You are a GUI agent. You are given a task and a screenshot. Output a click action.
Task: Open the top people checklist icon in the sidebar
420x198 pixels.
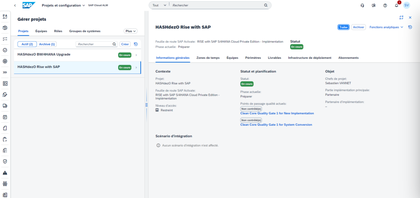point(5,16)
